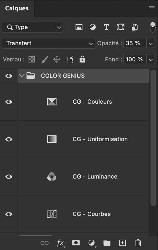Turn off layer filtering switch
Image resolution: width=158 pixels, height=250 pixels.
pyautogui.click(x=153, y=27)
